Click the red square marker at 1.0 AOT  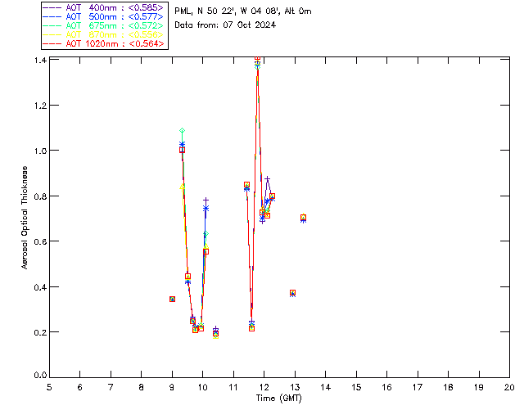(182, 150)
